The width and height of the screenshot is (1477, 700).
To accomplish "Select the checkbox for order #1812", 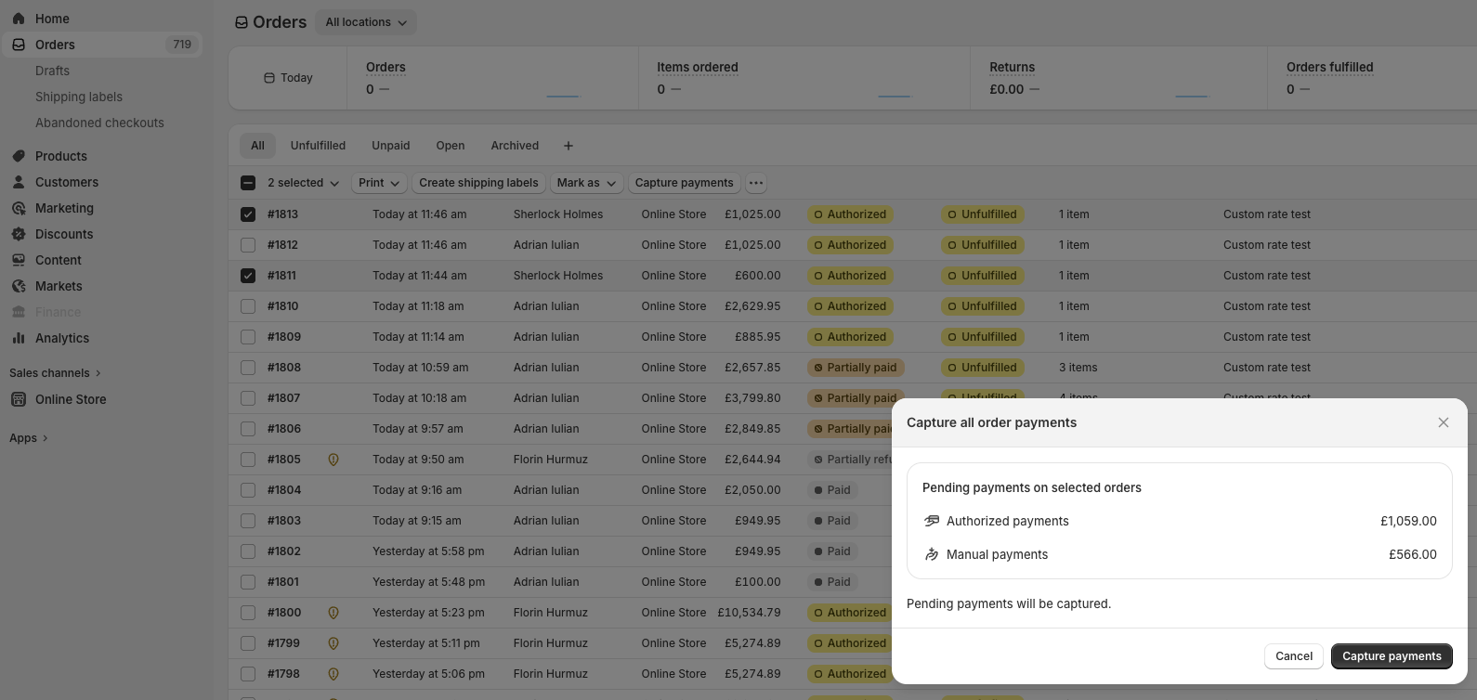I will click(248, 245).
